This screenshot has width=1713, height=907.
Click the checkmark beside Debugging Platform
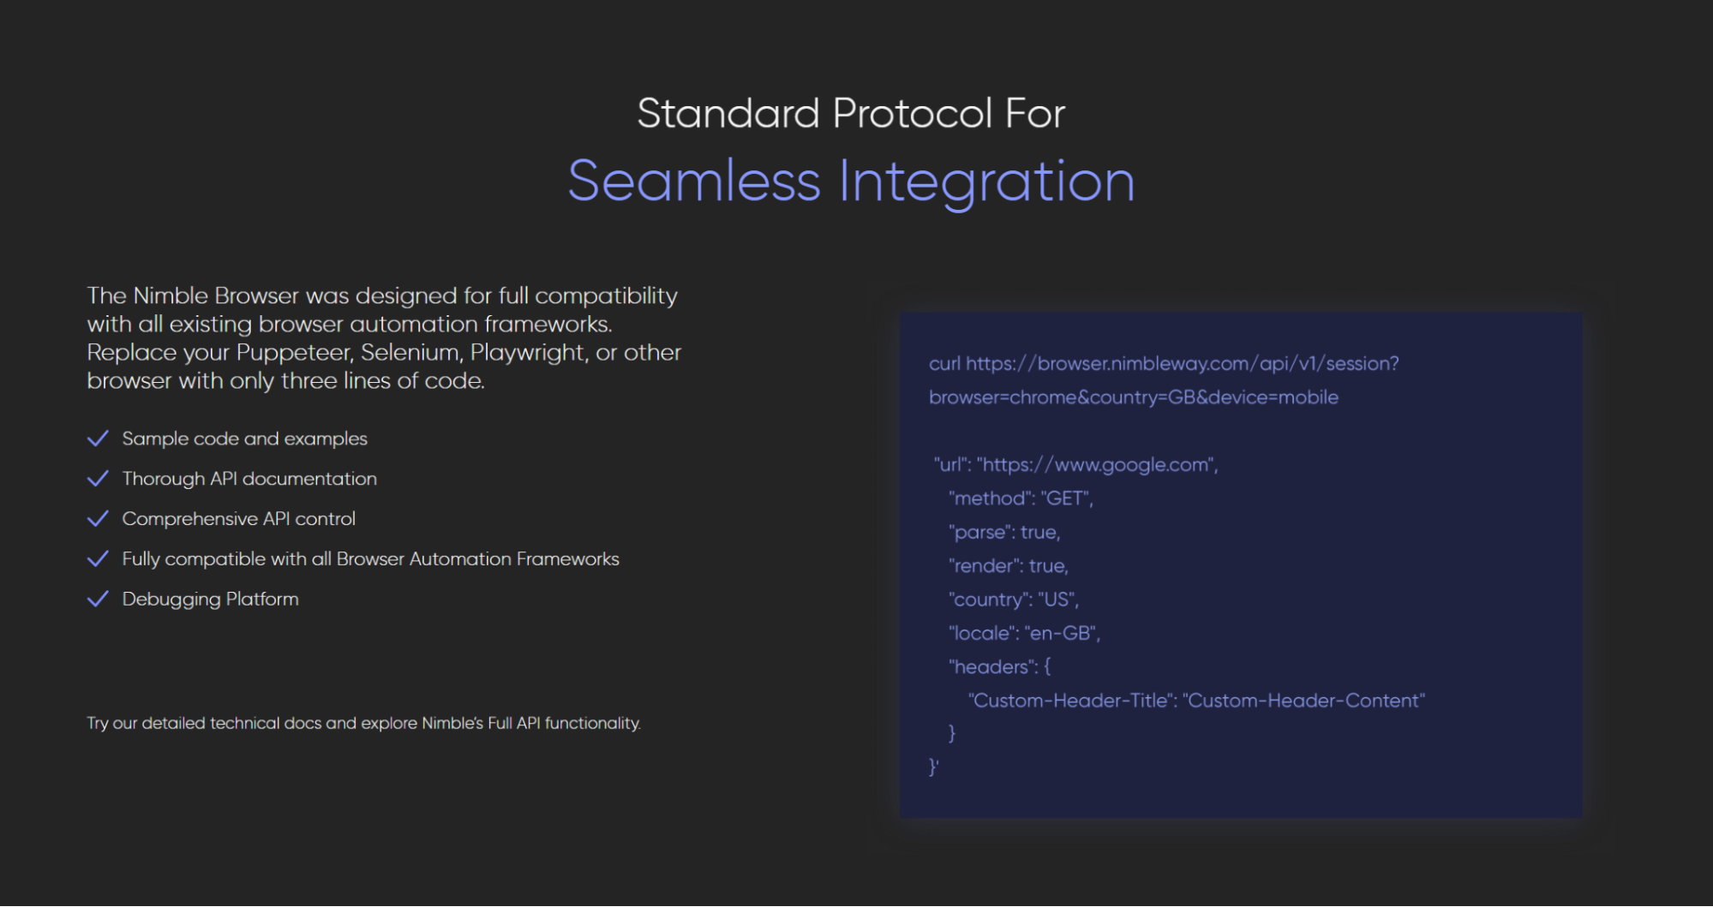pyautogui.click(x=98, y=599)
